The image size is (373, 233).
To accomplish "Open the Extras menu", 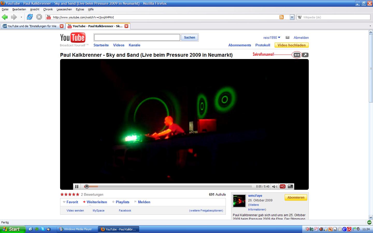I will pyautogui.click(x=80, y=9).
